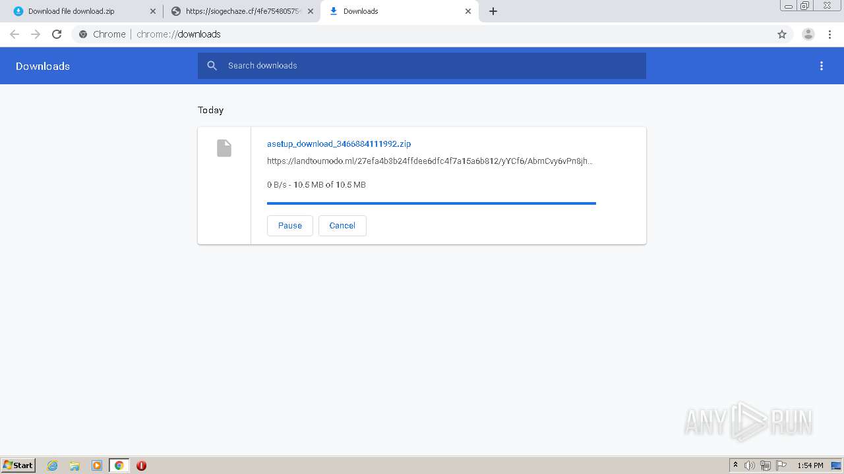Click the download progress bar

coord(431,203)
